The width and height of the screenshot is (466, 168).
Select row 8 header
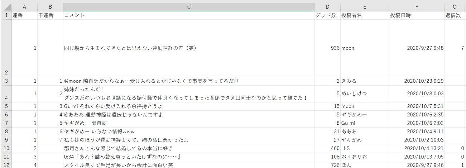tap(6, 131)
